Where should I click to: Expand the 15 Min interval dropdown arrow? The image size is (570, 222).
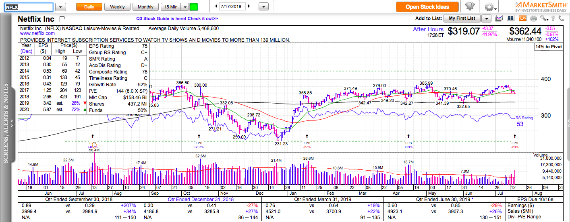pos(184,7)
